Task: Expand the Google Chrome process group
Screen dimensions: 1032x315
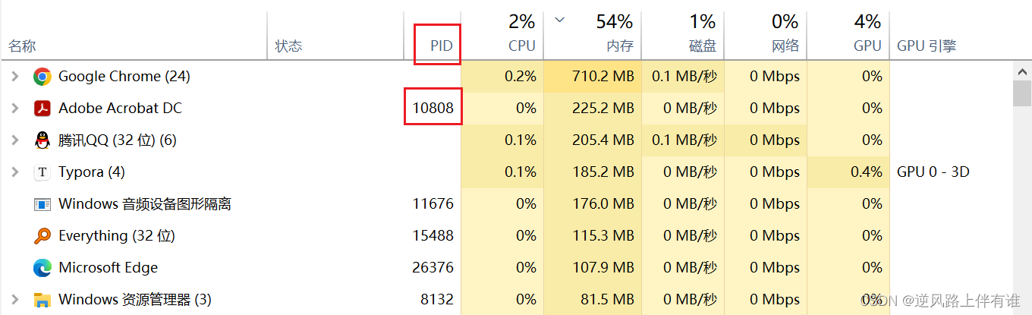Action: pyautogui.click(x=14, y=77)
